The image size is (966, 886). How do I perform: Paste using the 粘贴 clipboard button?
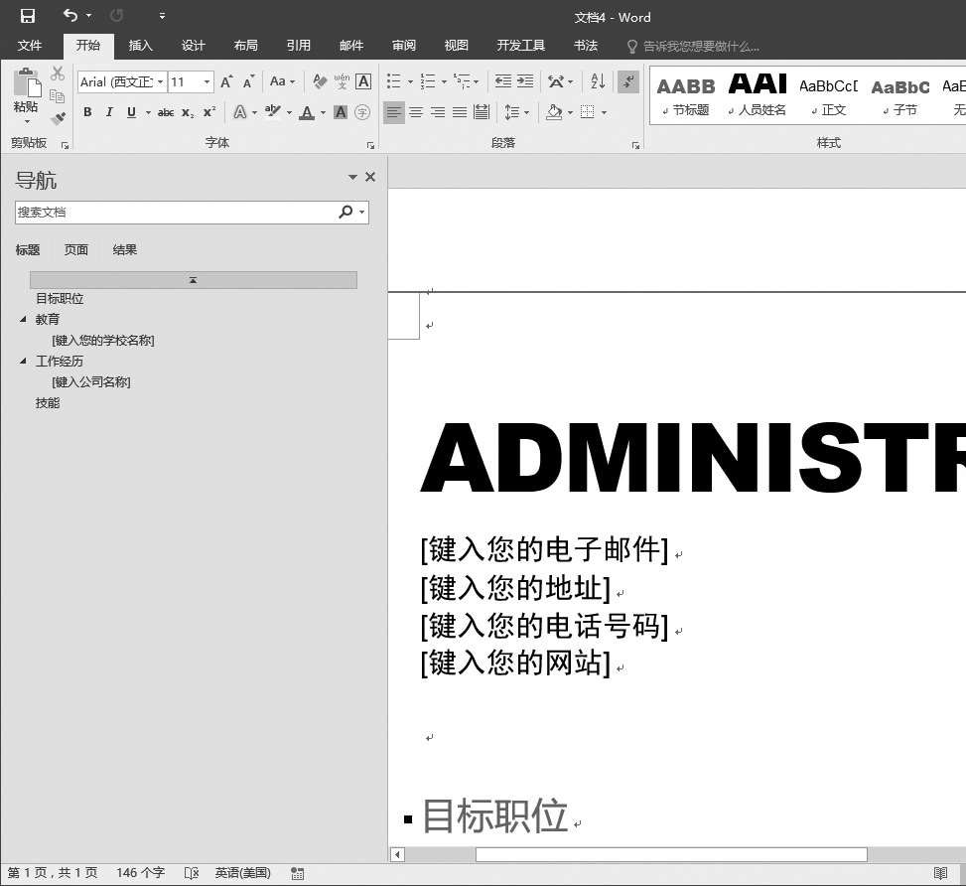[26, 95]
